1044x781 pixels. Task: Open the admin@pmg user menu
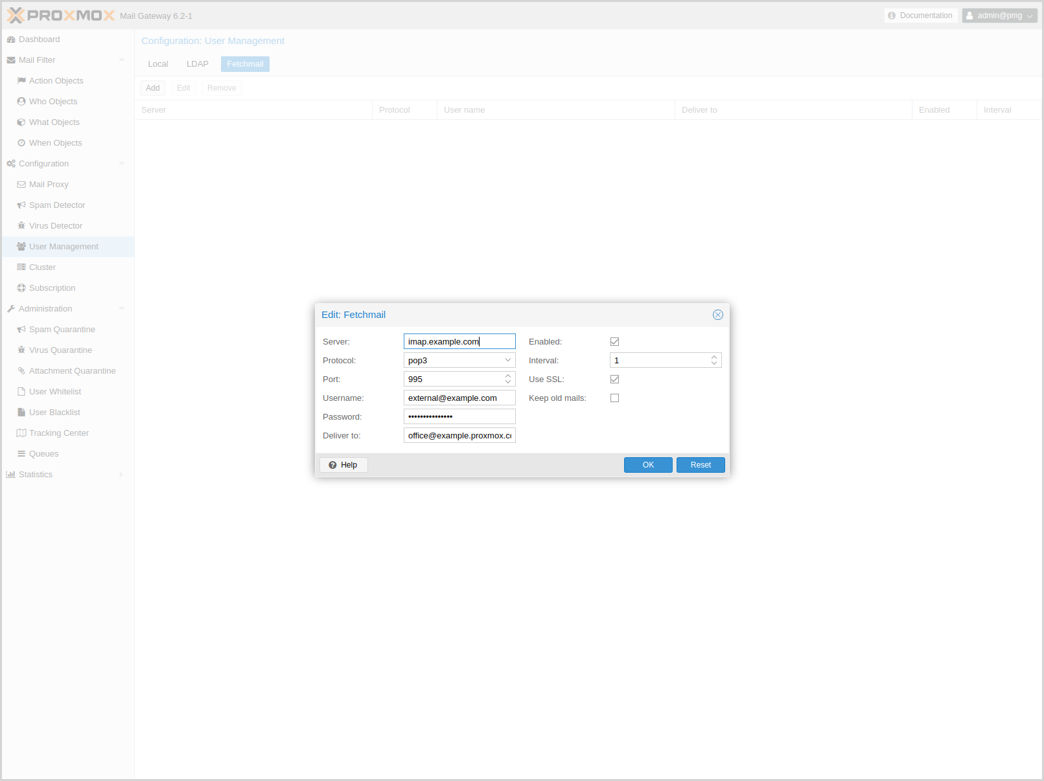(999, 16)
